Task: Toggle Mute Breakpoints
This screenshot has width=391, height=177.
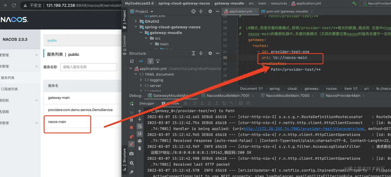Action: (132, 144)
